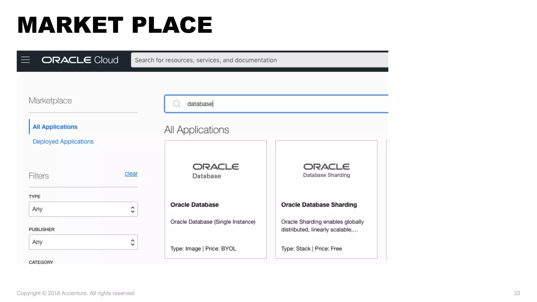Click the Type: Stack Price: Free label
This screenshot has height=302, width=537.
pos(312,249)
